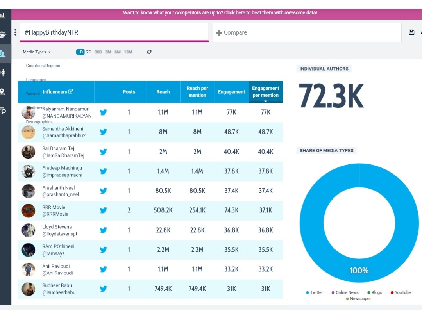
Task: Open @ramsayz handle link
Action: [x=53, y=253]
